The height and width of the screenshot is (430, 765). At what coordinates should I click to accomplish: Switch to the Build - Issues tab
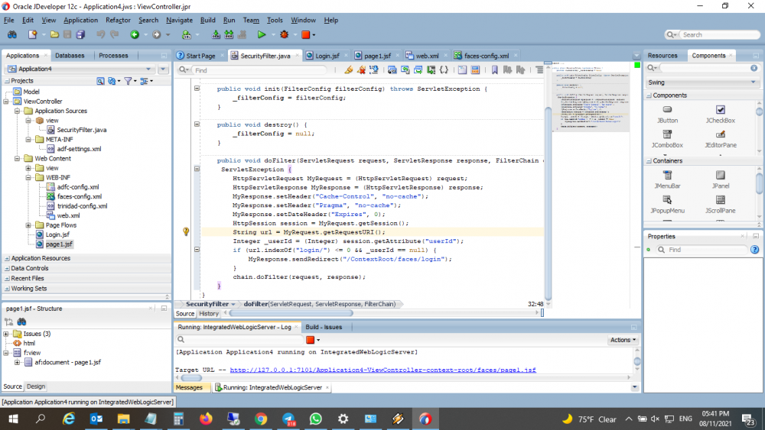pyautogui.click(x=324, y=327)
